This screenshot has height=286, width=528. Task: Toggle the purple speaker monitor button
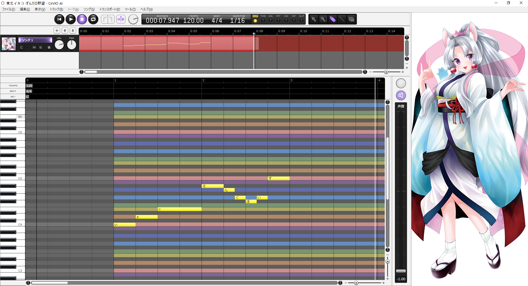tap(401, 95)
